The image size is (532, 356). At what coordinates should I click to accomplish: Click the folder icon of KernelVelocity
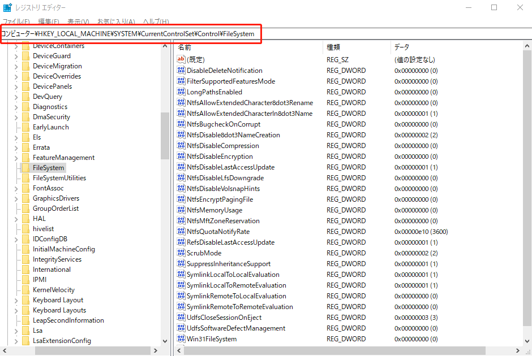pyautogui.click(x=26, y=290)
